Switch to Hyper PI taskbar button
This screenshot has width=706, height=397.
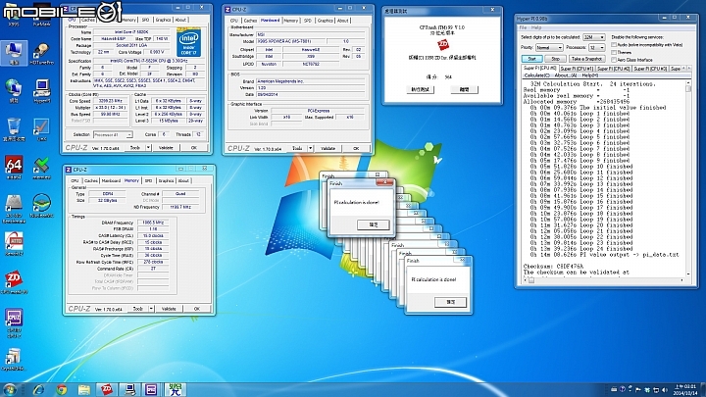tap(130, 389)
